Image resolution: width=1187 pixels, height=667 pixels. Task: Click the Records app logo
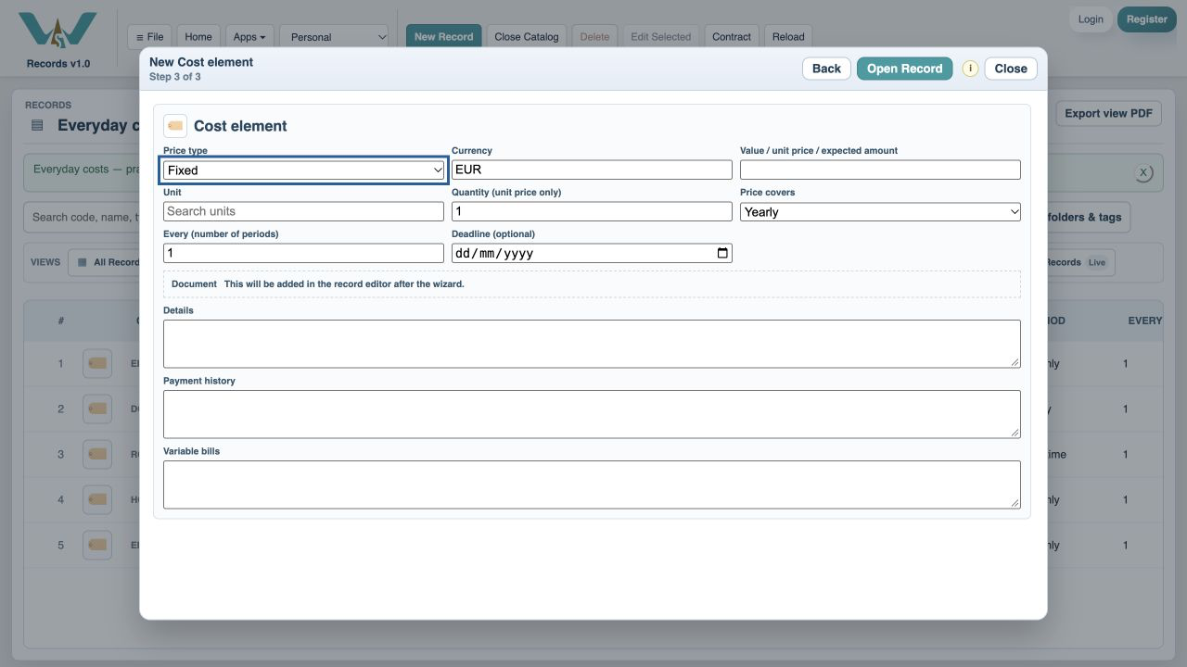click(57, 32)
